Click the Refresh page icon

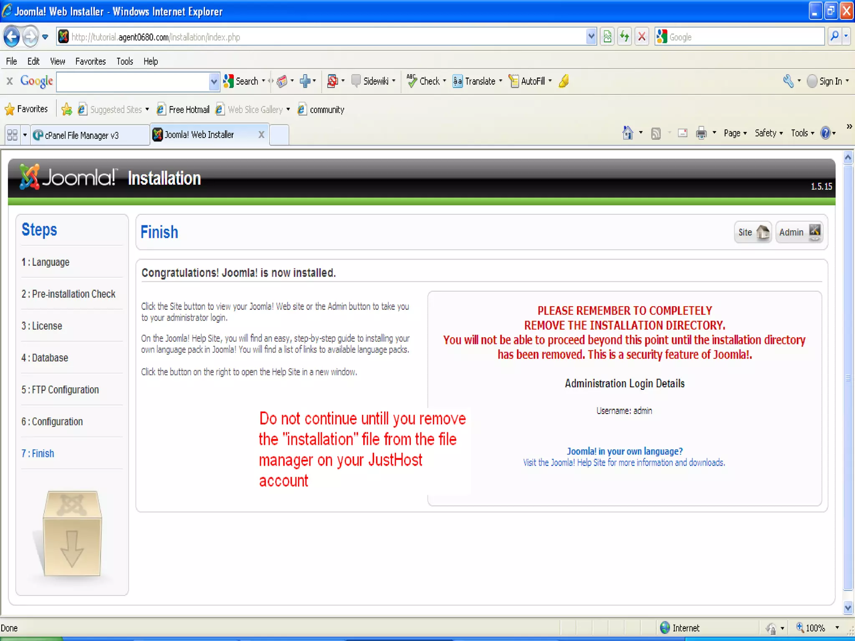(x=625, y=37)
